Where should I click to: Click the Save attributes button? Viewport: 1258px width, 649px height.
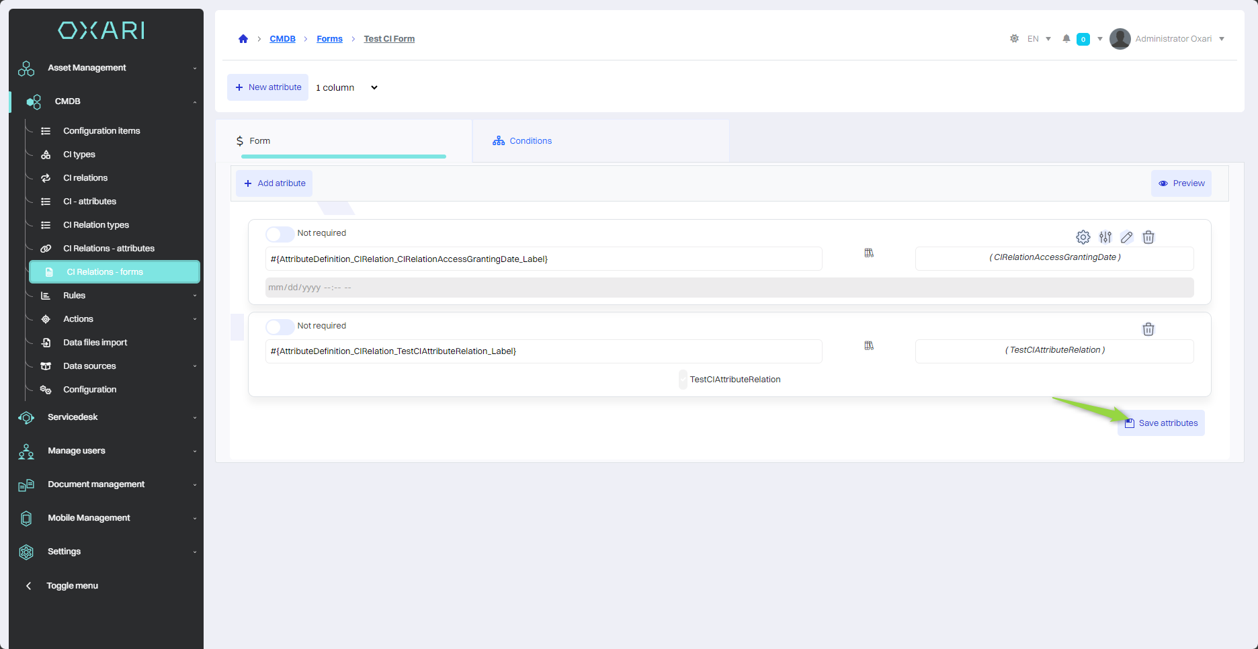[x=1161, y=423]
